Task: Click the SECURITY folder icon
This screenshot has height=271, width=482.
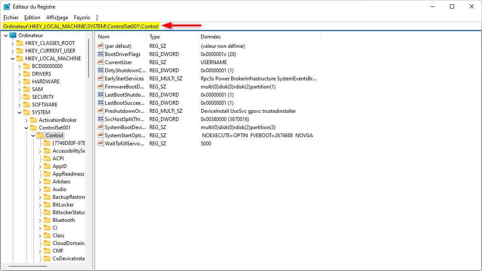Action: [27, 97]
